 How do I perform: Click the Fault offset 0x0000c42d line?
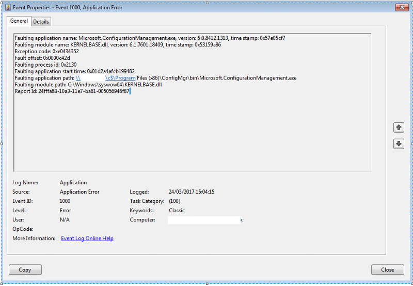pyautogui.click(x=42, y=58)
